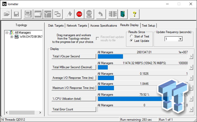Click Average I/O Response Time button

pyautogui.click(x=74, y=78)
